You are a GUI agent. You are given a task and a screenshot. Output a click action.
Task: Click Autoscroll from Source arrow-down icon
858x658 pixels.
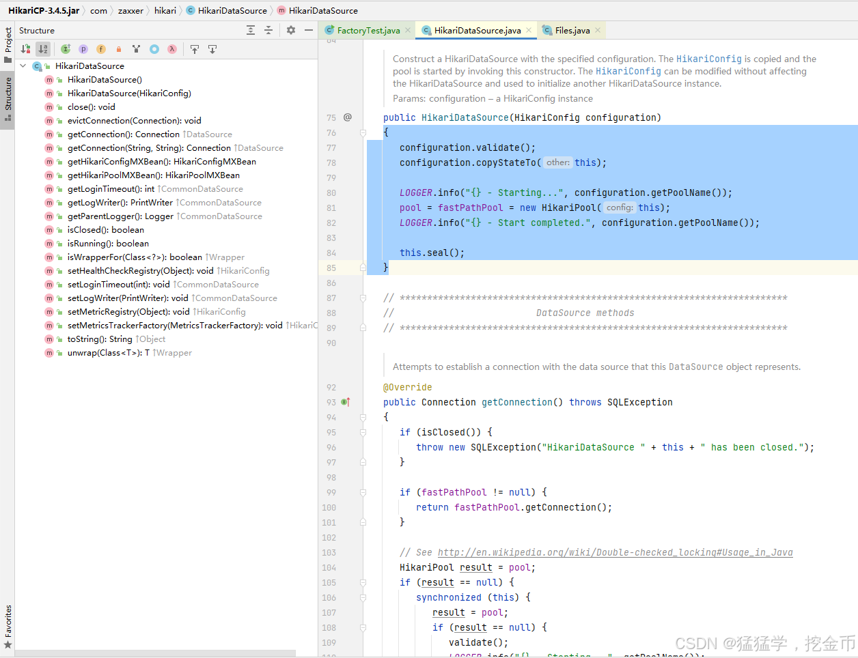[x=212, y=49]
